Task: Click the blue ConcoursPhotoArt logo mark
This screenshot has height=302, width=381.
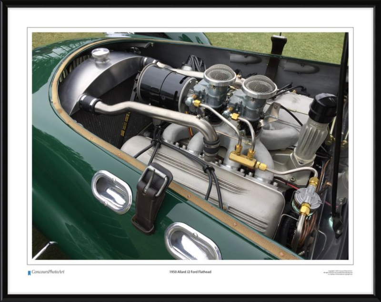Action: pyautogui.click(x=29, y=273)
